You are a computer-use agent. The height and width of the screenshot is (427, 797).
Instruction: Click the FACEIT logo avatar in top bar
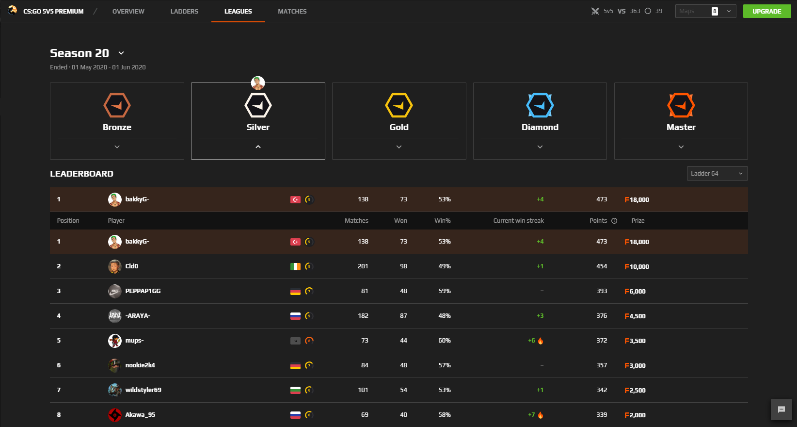pos(13,10)
